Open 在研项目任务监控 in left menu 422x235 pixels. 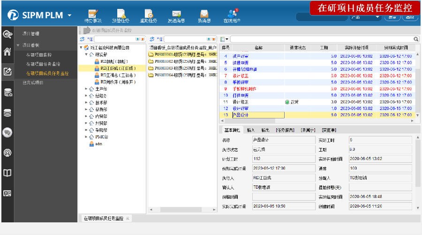click(x=43, y=64)
